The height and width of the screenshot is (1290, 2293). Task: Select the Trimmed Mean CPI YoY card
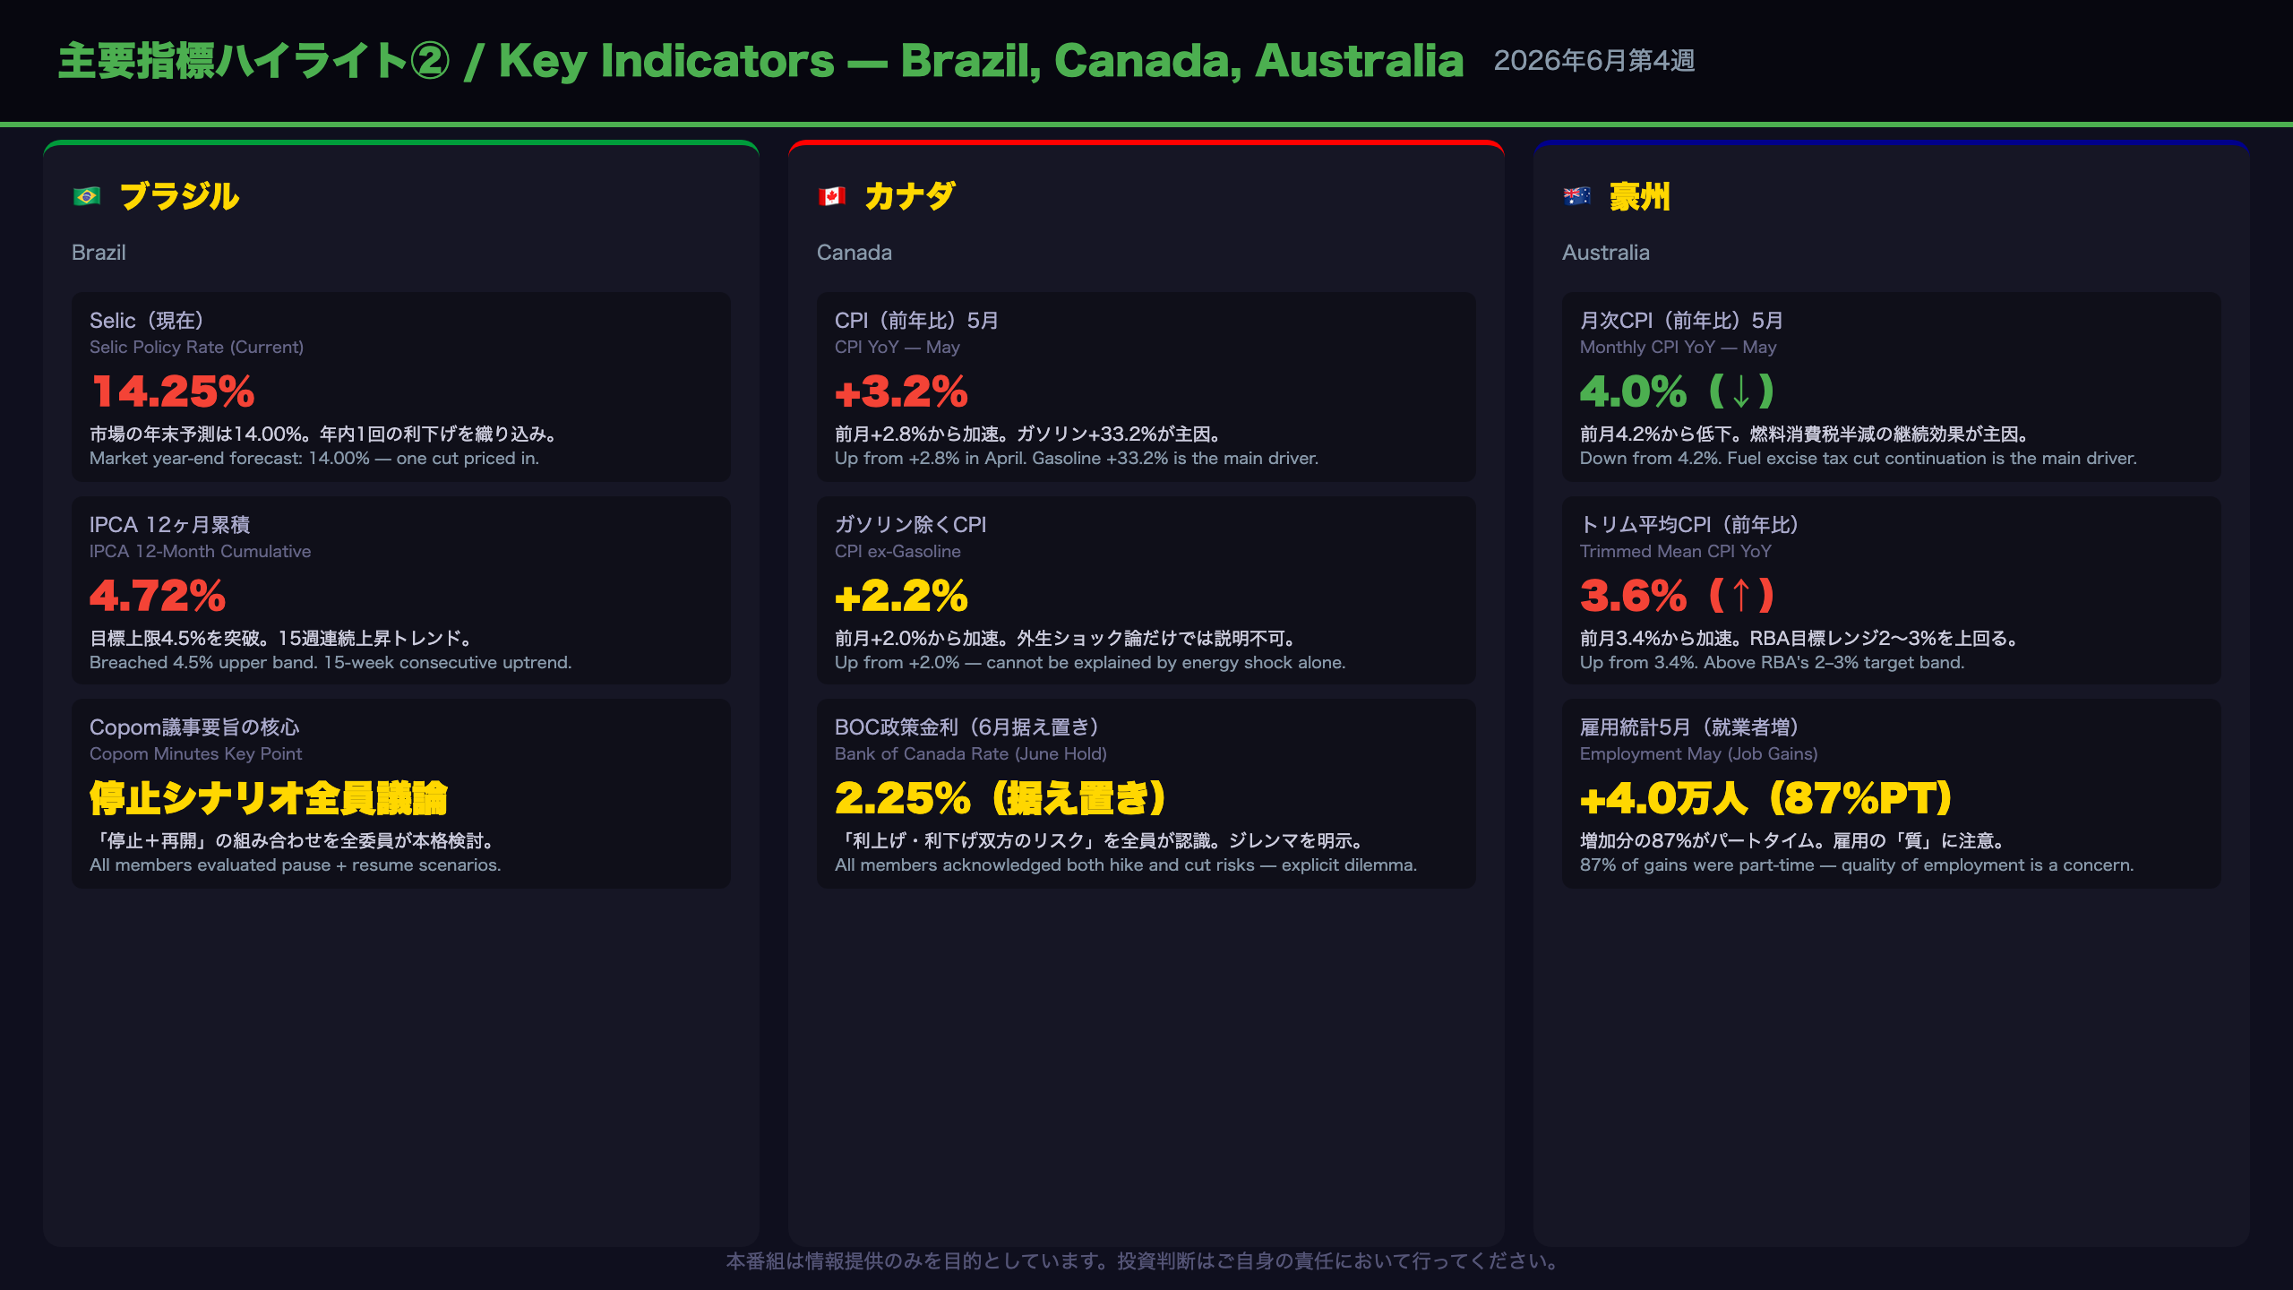tap(1892, 590)
